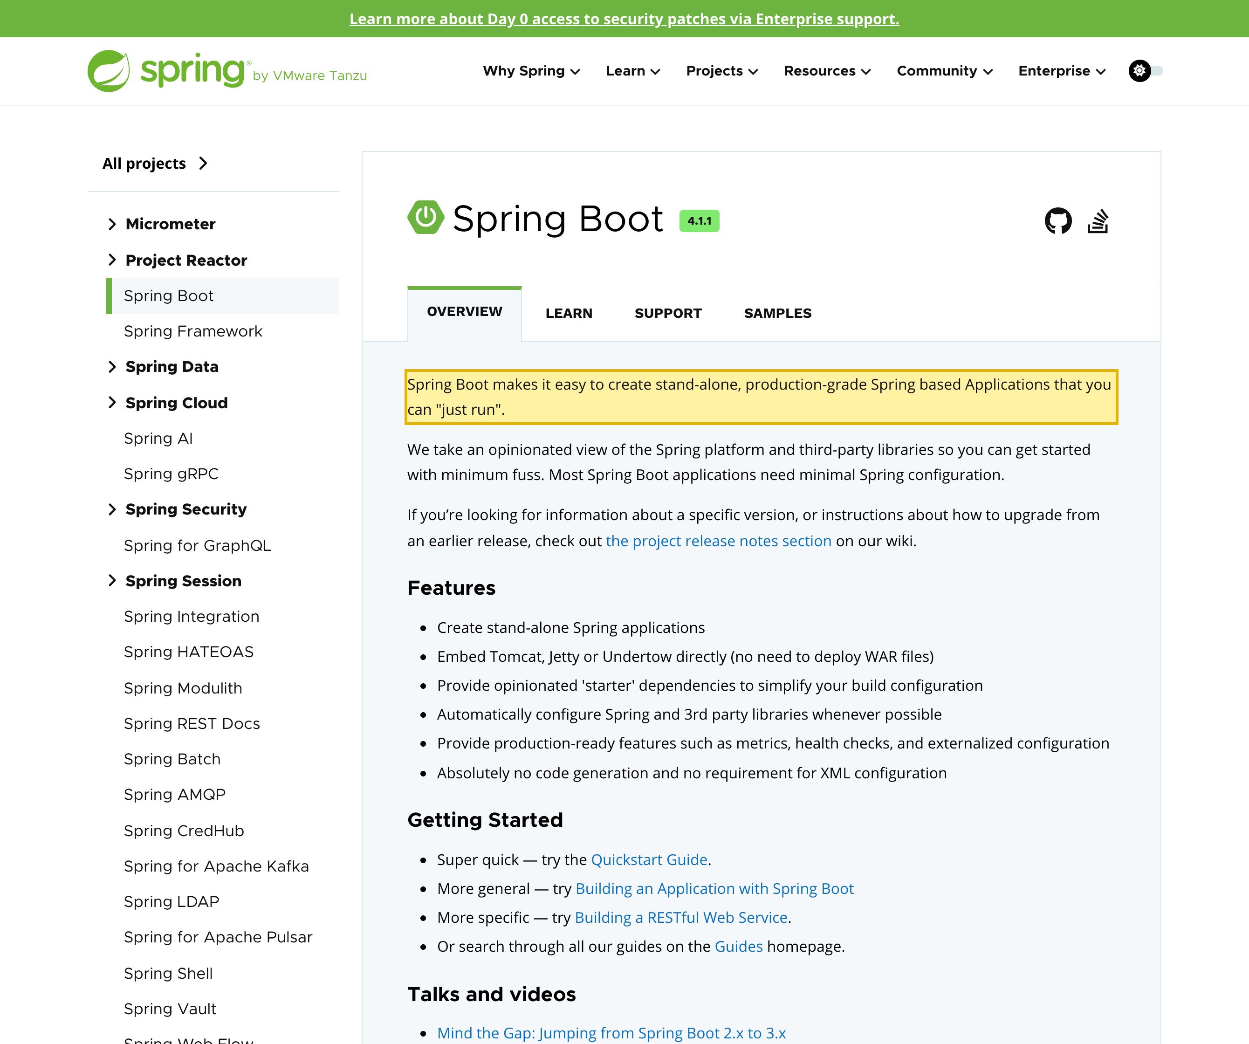
Task: Click the Getting Started heading
Action: [485, 820]
